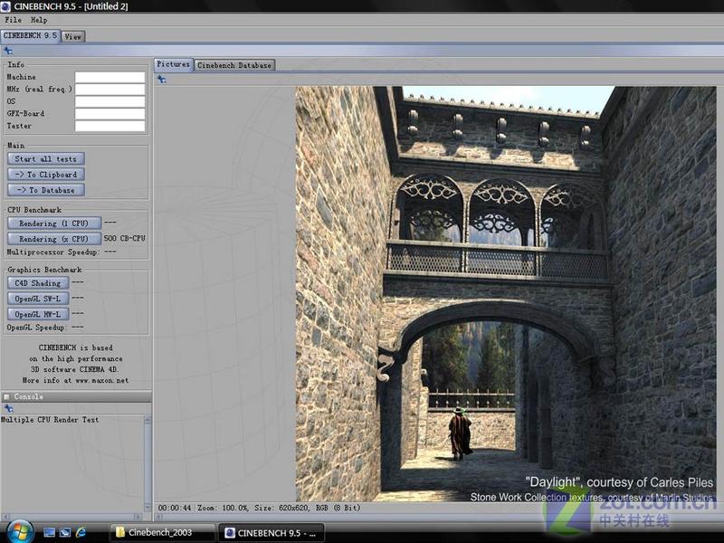This screenshot has width=724, height=543.
Task: Click the Machine input field
Action: (x=110, y=77)
